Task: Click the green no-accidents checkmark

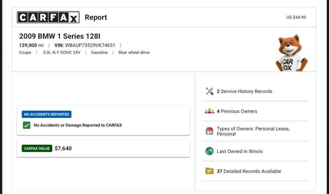Action: pos(26,125)
